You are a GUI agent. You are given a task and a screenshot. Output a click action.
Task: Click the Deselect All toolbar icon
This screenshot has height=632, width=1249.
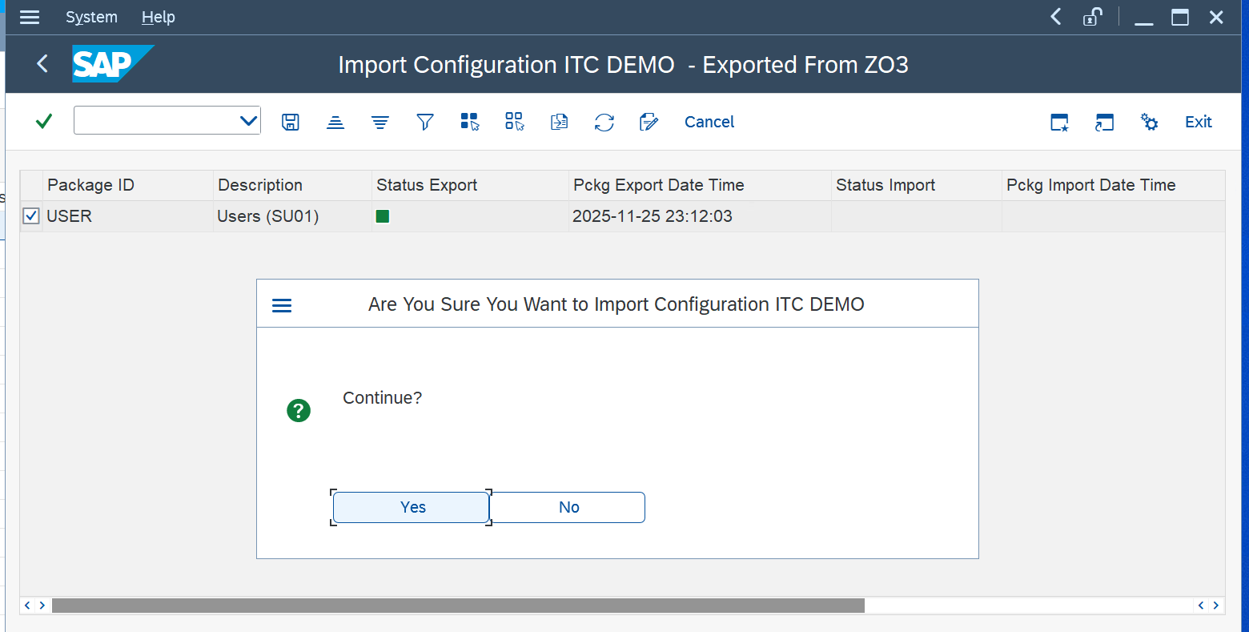click(x=514, y=122)
